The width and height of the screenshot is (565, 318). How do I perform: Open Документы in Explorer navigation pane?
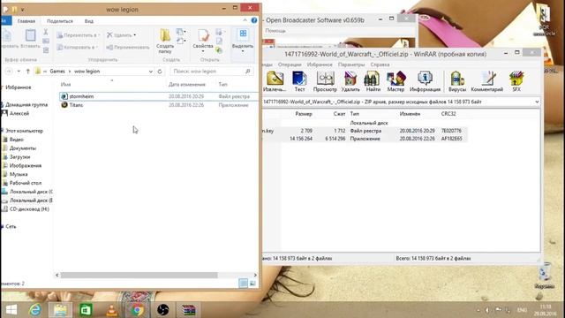23,148
